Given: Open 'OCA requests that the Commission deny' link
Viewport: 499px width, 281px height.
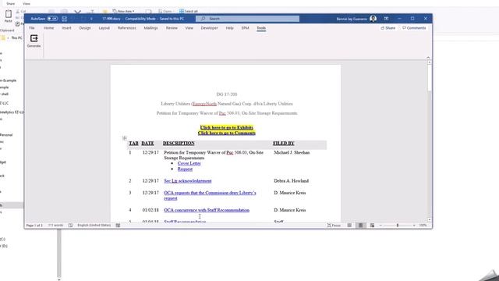Looking at the screenshot, I should [x=210, y=195].
